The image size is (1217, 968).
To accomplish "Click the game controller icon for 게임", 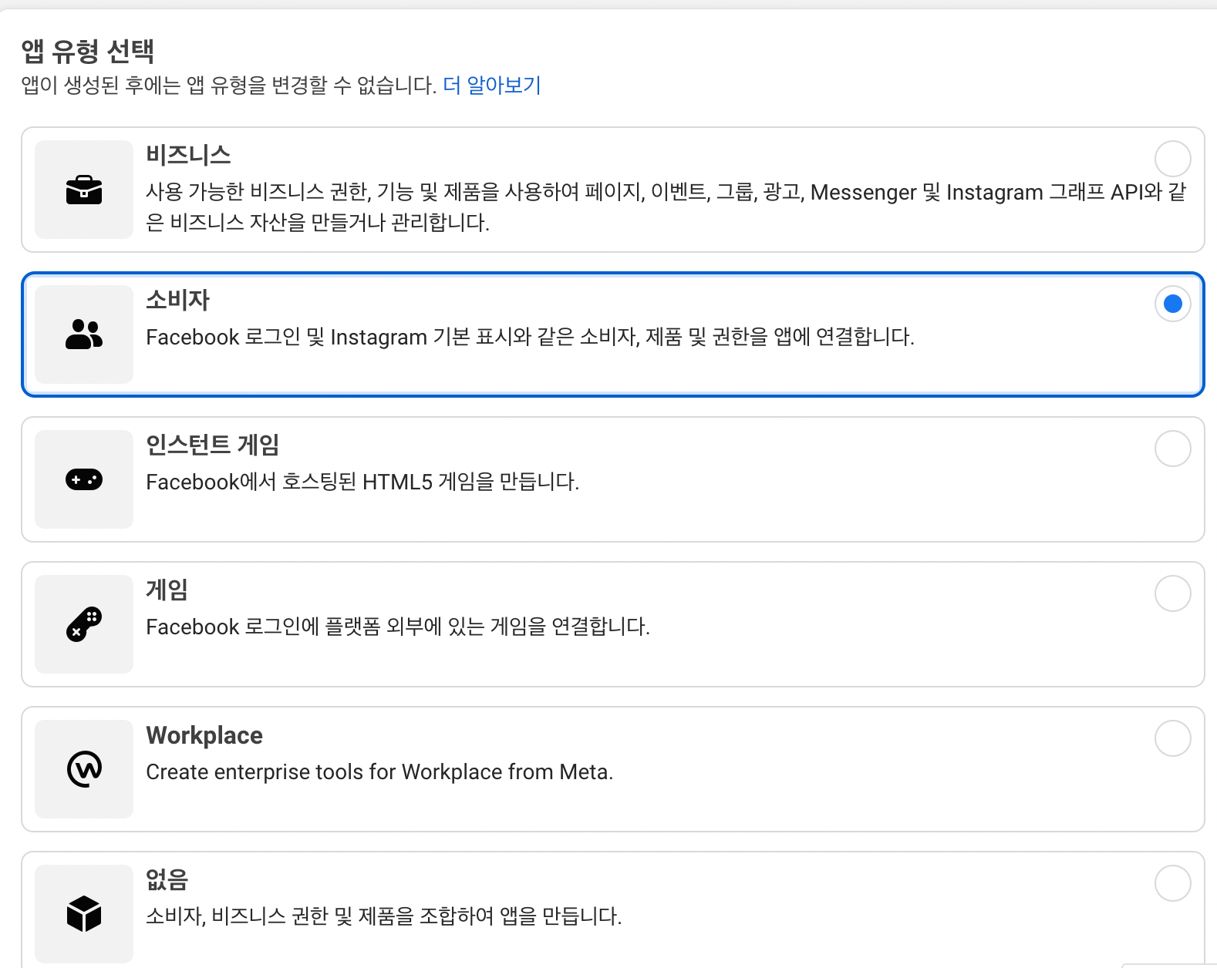I will (x=84, y=623).
